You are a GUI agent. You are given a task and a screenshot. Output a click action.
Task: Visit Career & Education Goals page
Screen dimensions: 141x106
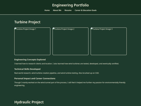point(86,10)
